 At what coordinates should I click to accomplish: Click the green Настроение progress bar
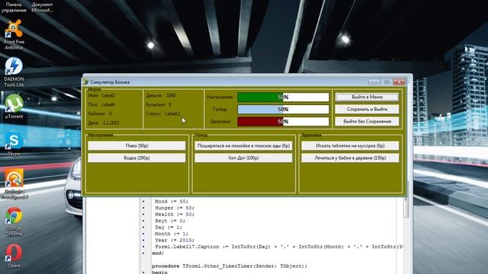pyautogui.click(x=283, y=97)
